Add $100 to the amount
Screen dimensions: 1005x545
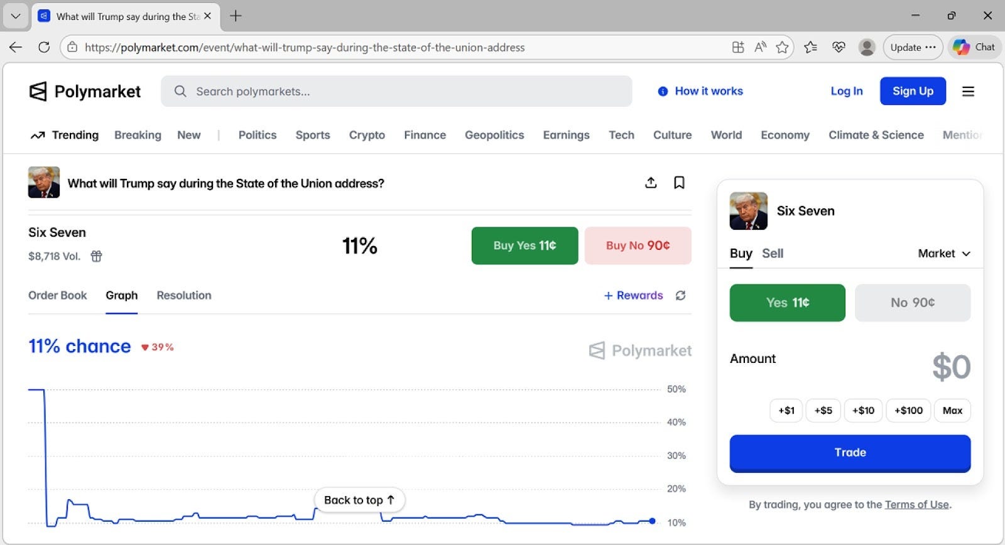909,411
